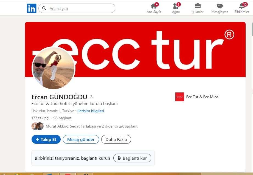Click the red ecc tur banner image
Viewport: 253px width, 175px height.
(x=165, y=47)
